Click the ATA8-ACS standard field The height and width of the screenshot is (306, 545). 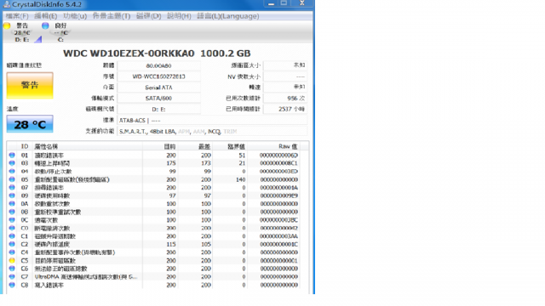tap(212, 121)
